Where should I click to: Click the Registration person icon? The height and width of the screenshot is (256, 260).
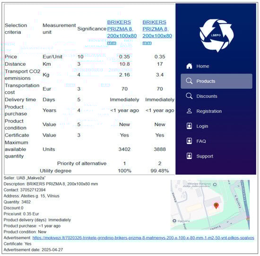pyautogui.click(x=189, y=111)
